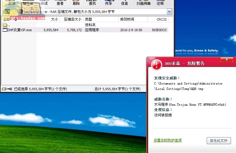Viewport: 236px width, 153px height.
Task: Click the Extract To (解压到) toolbar button
Action: pyautogui.click(x=28, y=3)
